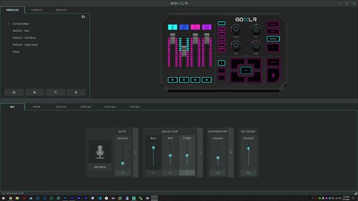This screenshot has width=358, height=201.
Task: Switch to the Samples tab
Action: 37,10
